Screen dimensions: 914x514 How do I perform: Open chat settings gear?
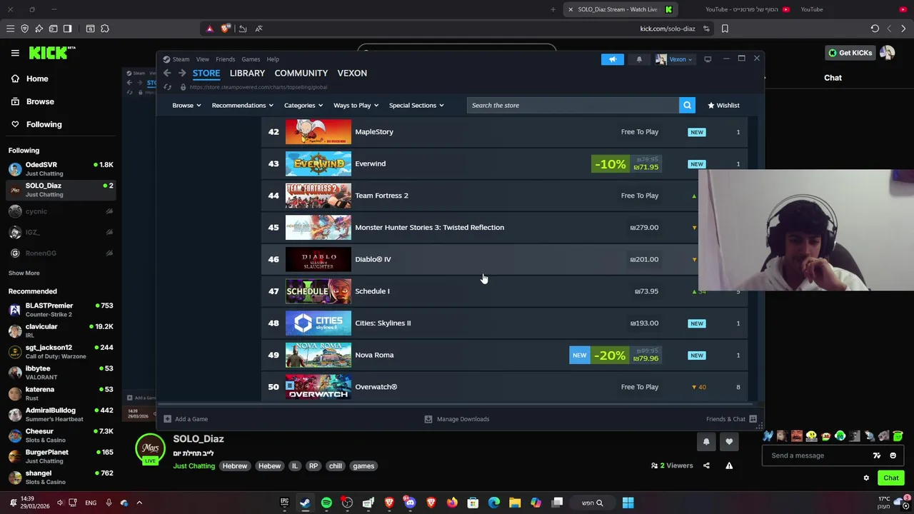(x=866, y=478)
